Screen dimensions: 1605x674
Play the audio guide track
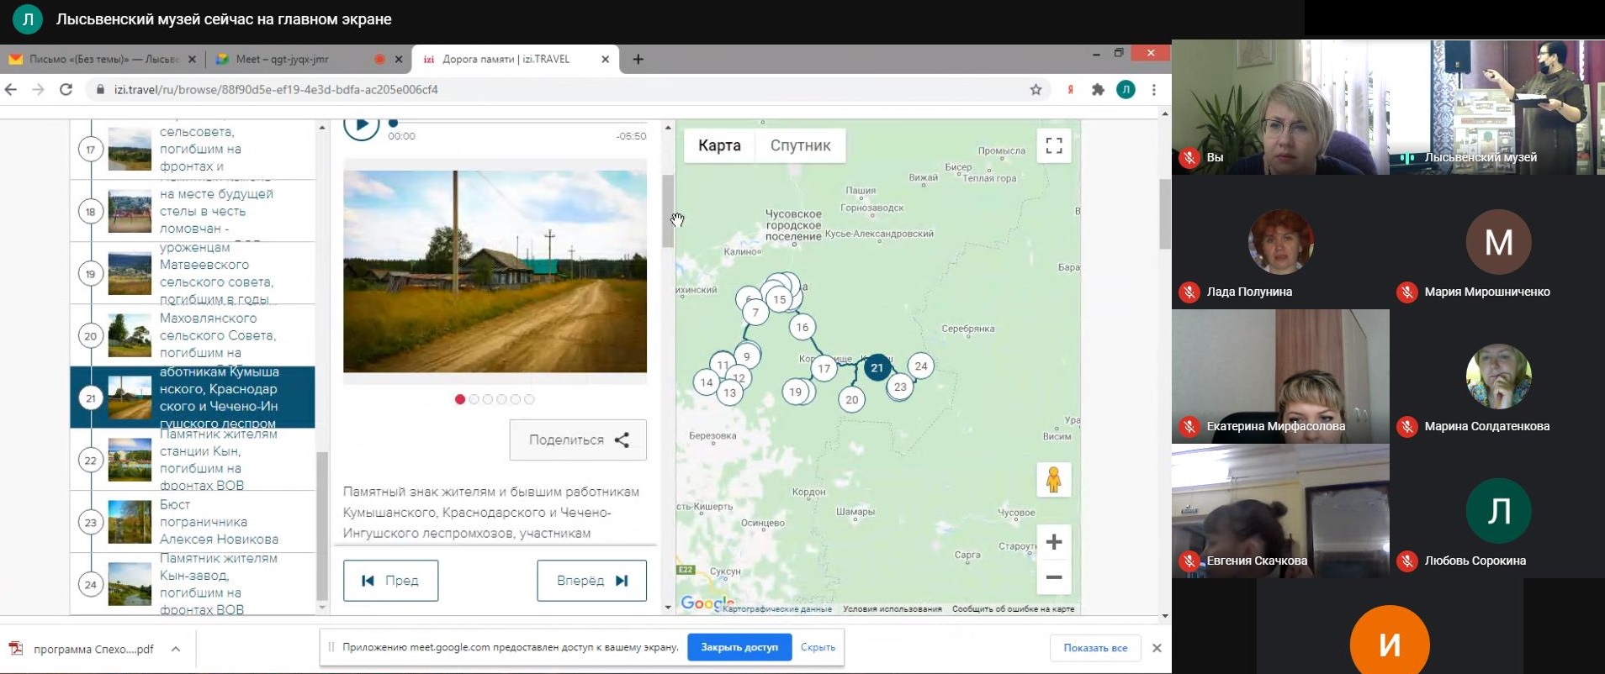coord(362,126)
